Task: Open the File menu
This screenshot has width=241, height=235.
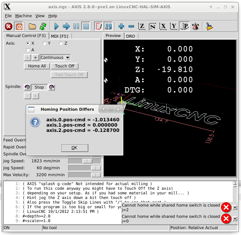Action: (8, 16)
